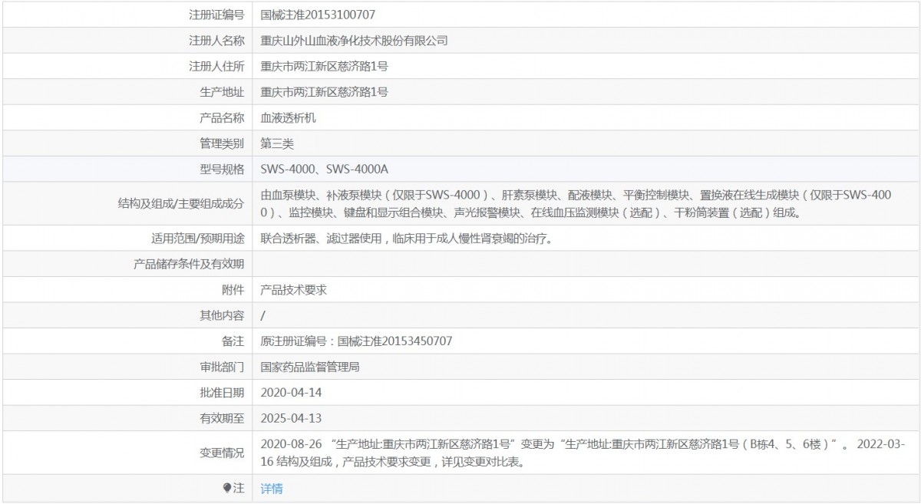Click the 型号规格 label
Viewport: 921px width, 504px height.
pos(222,170)
